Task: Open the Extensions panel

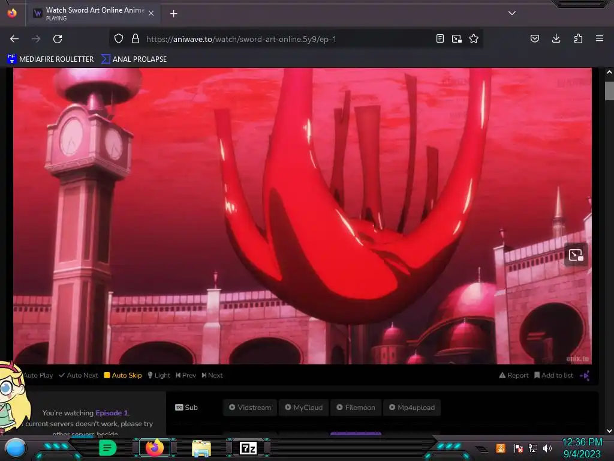Action: coord(578,38)
